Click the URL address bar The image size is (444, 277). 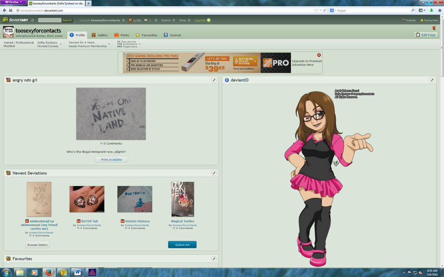164,10
